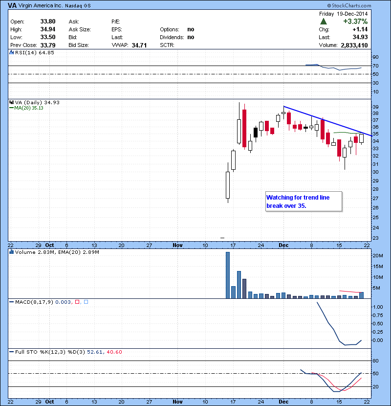Click the RSI(14) indicator icon
The image size is (391, 406).
tap(11, 52)
